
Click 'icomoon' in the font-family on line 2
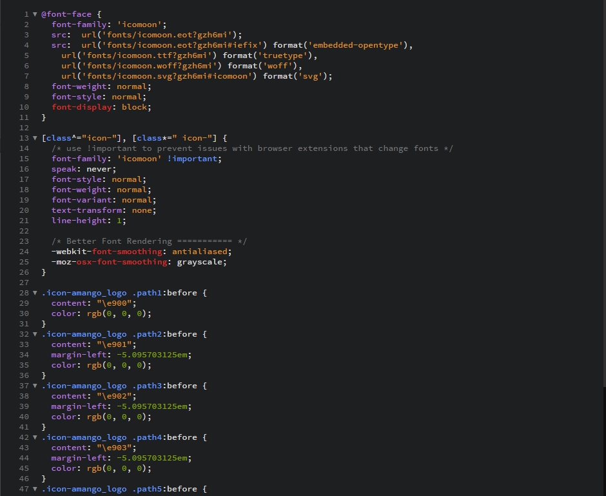[x=139, y=25]
